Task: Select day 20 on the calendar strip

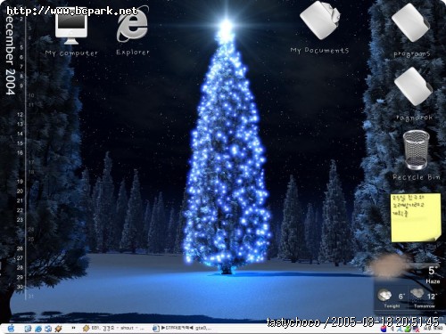Action: pos(20,191)
